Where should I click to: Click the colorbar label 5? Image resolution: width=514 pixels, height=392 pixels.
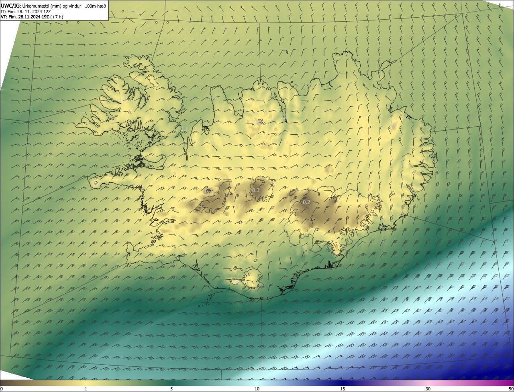tap(171, 389)
